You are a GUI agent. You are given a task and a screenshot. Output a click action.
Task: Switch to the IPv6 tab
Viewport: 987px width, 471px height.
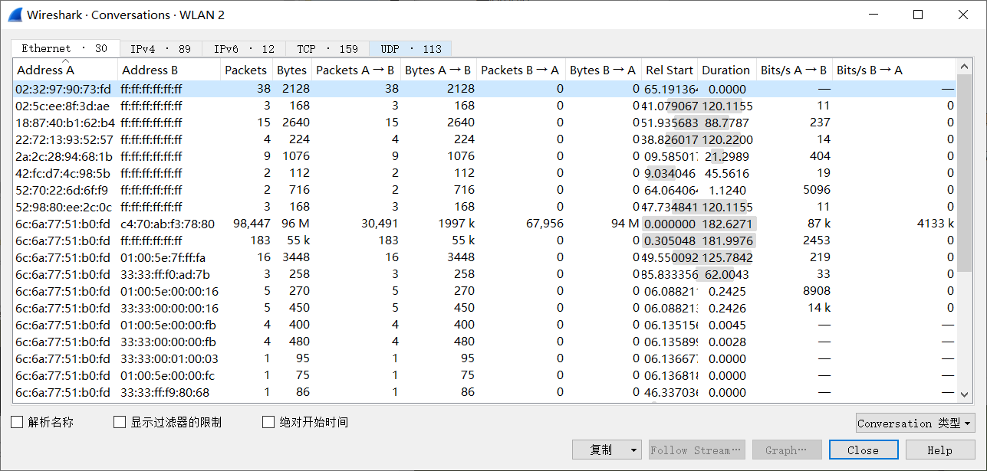click(244, 49)
